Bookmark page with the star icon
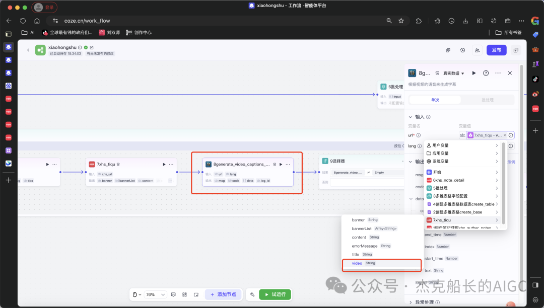 click(401, 21)
